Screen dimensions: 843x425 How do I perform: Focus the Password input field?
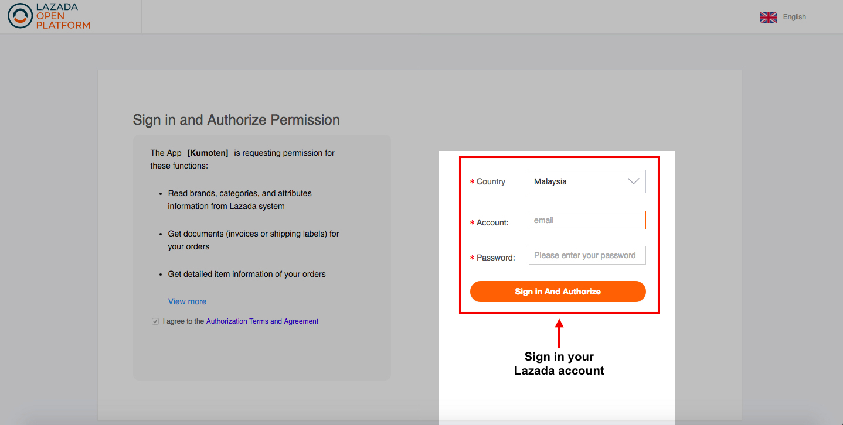587,255
